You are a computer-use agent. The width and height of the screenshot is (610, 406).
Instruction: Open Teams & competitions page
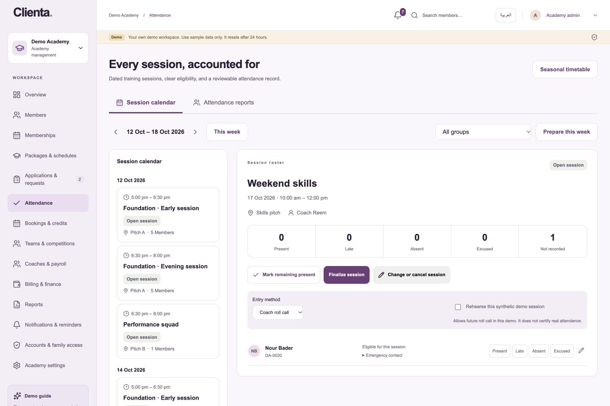tap(48, 244)
